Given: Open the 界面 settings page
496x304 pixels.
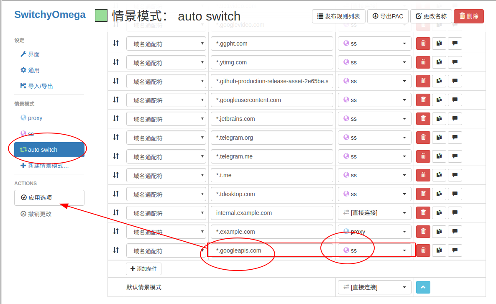Looking at the screenshot, I should [x=31, y=54].
